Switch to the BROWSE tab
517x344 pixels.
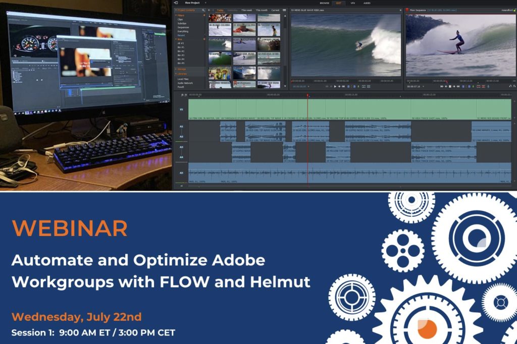(325, 3)
